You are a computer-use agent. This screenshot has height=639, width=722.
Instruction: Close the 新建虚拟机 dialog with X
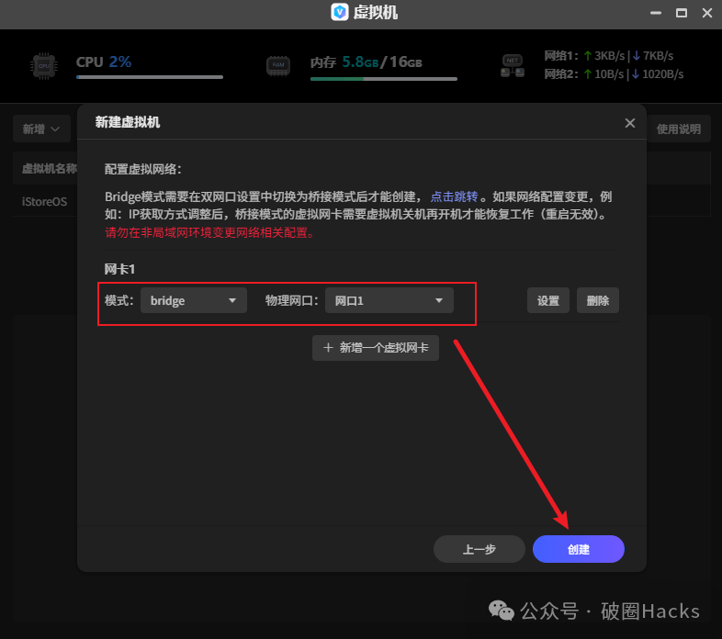pyautogui.click(x=629, y=123)
